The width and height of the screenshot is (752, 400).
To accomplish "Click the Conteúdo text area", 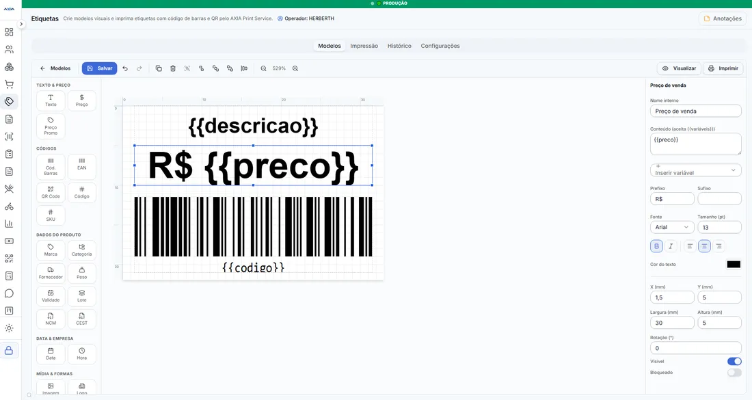I will click(695, 144).
